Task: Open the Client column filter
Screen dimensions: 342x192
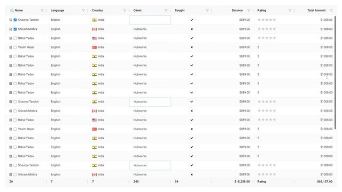Action: (166, 11)
